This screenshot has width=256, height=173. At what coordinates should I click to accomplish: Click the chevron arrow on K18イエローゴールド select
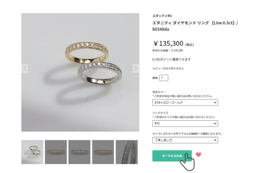[x=215, y=103]
